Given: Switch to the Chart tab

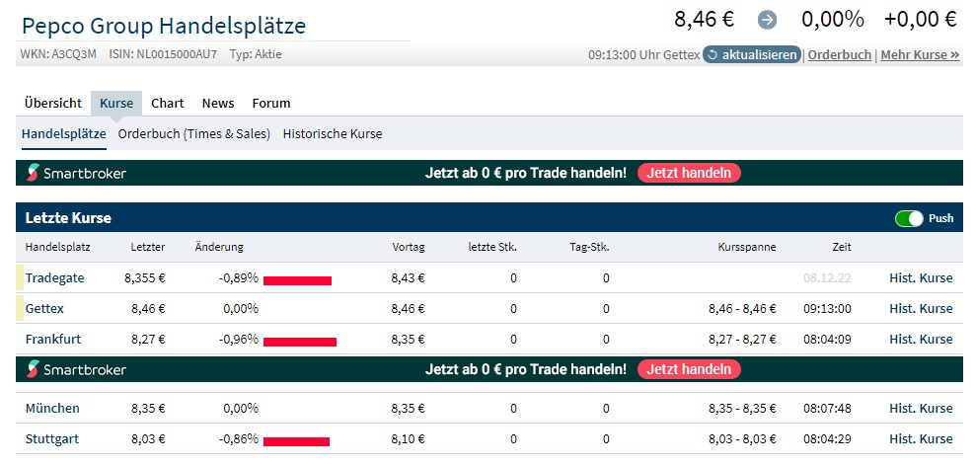Looking at the screenshot, I should pyautogui.click(x=168, y=104).
